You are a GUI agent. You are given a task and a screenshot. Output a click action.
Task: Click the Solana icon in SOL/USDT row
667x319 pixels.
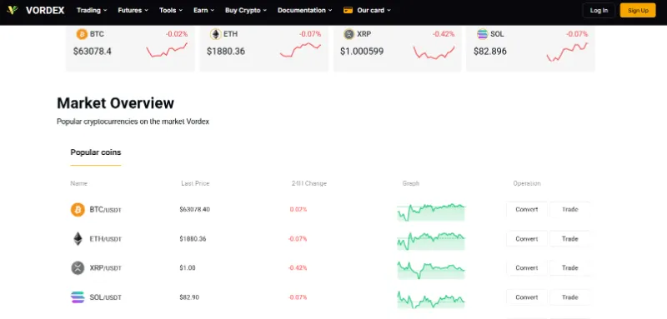click(x=78, y=297)
